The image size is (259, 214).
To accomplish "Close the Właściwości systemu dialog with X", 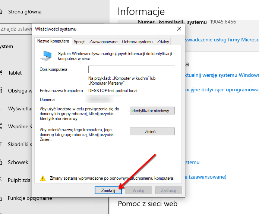I will click(x=179, y=29).
